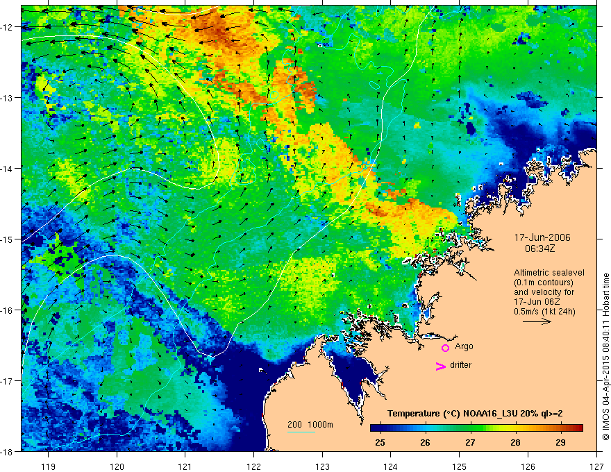Click the '119' longitude axis label
The height and width of the screenshot is (472, 611).
click(49, 466)
